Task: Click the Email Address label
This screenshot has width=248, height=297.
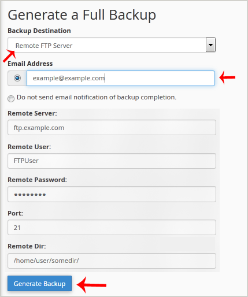Action: (x=30, y=64)
